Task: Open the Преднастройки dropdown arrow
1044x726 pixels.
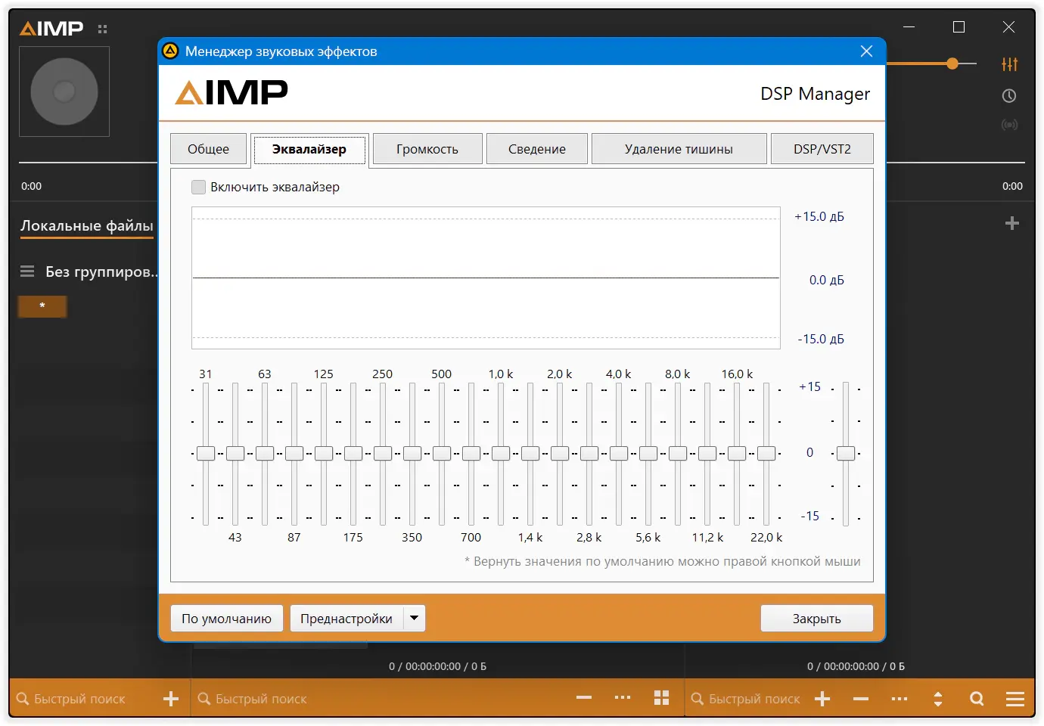Action: 414,618
